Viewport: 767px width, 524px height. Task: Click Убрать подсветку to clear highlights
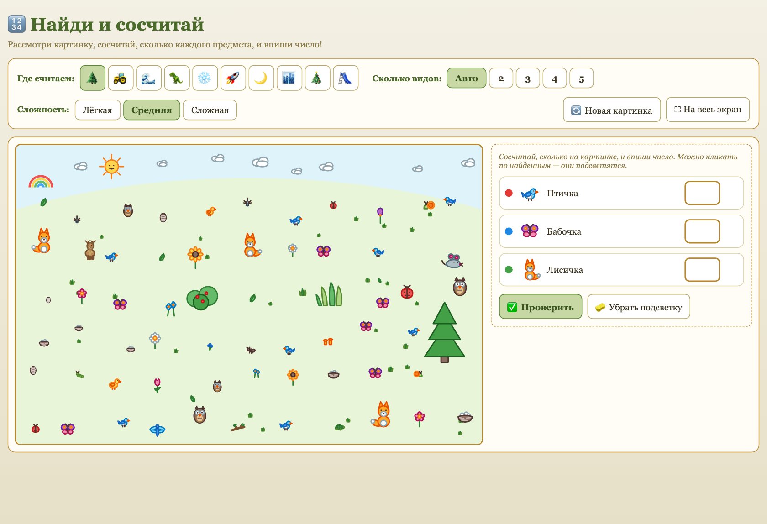click(x=639, y=307)
